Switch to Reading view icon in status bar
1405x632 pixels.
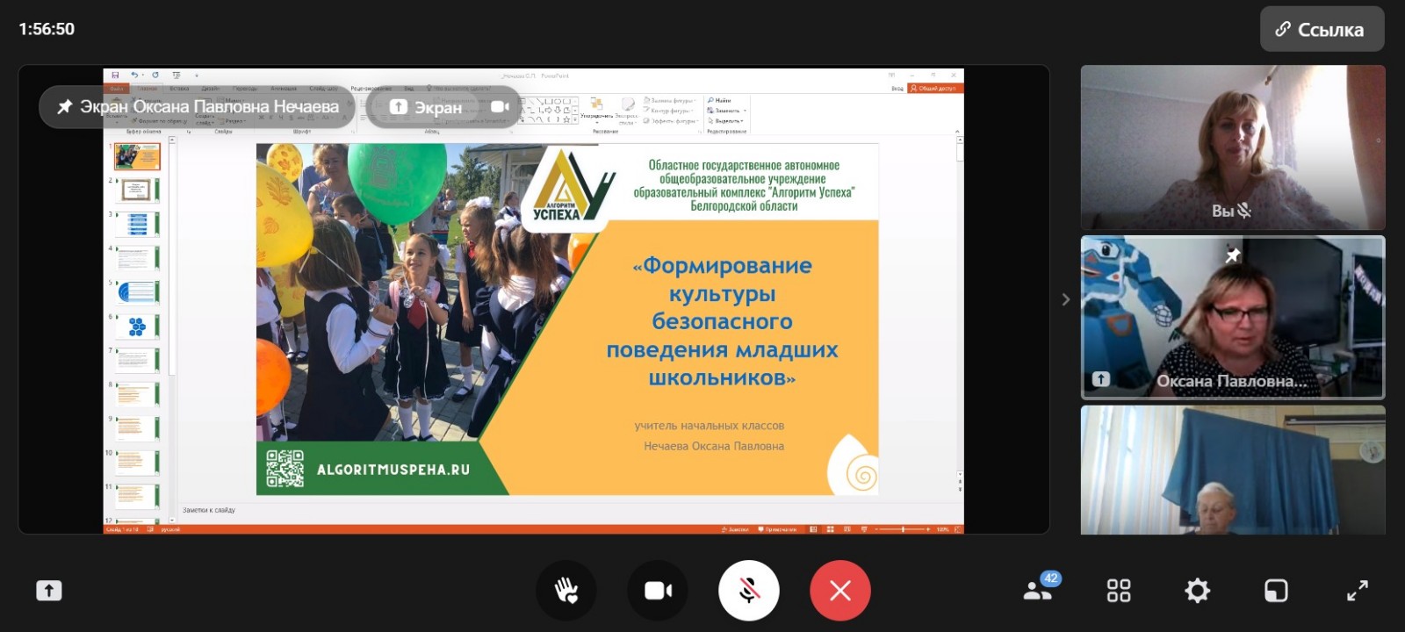click(x=847, y=529)
